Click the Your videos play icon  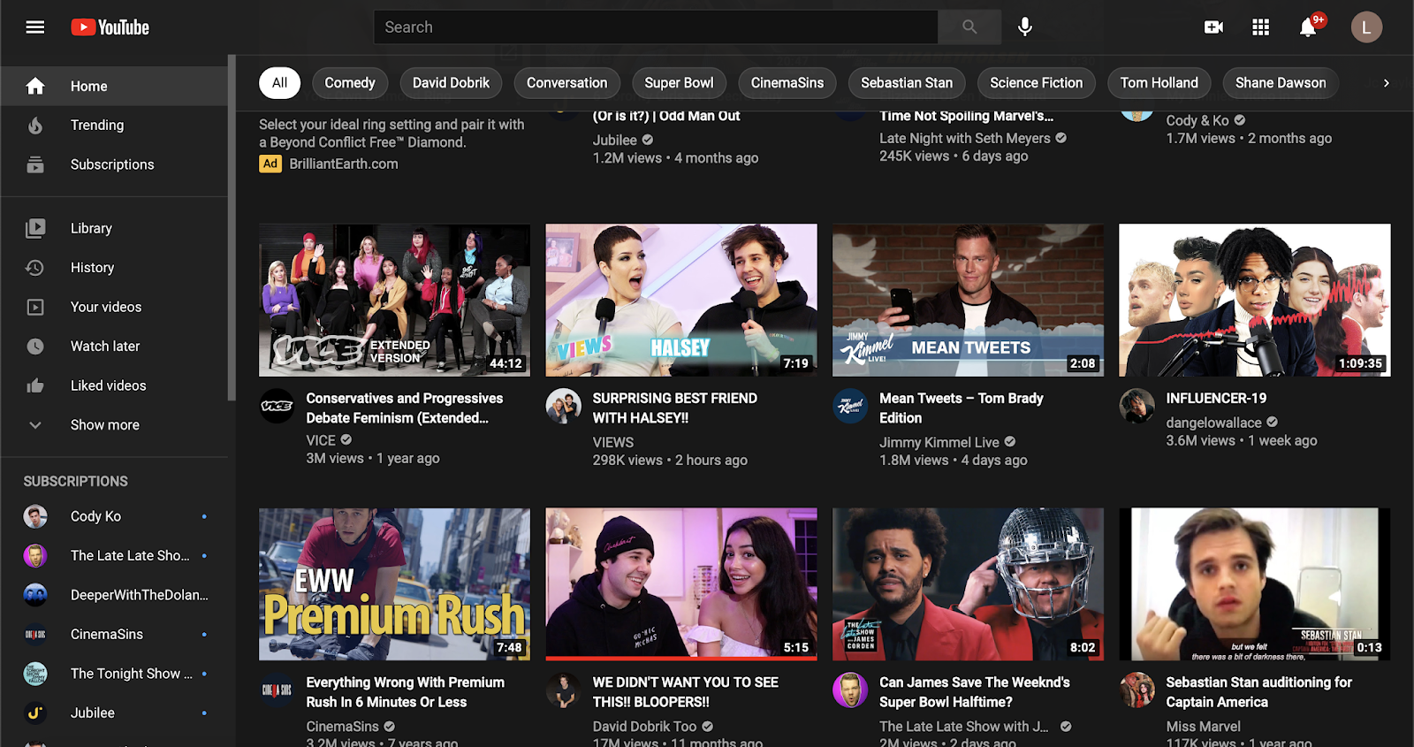point(35,307)
